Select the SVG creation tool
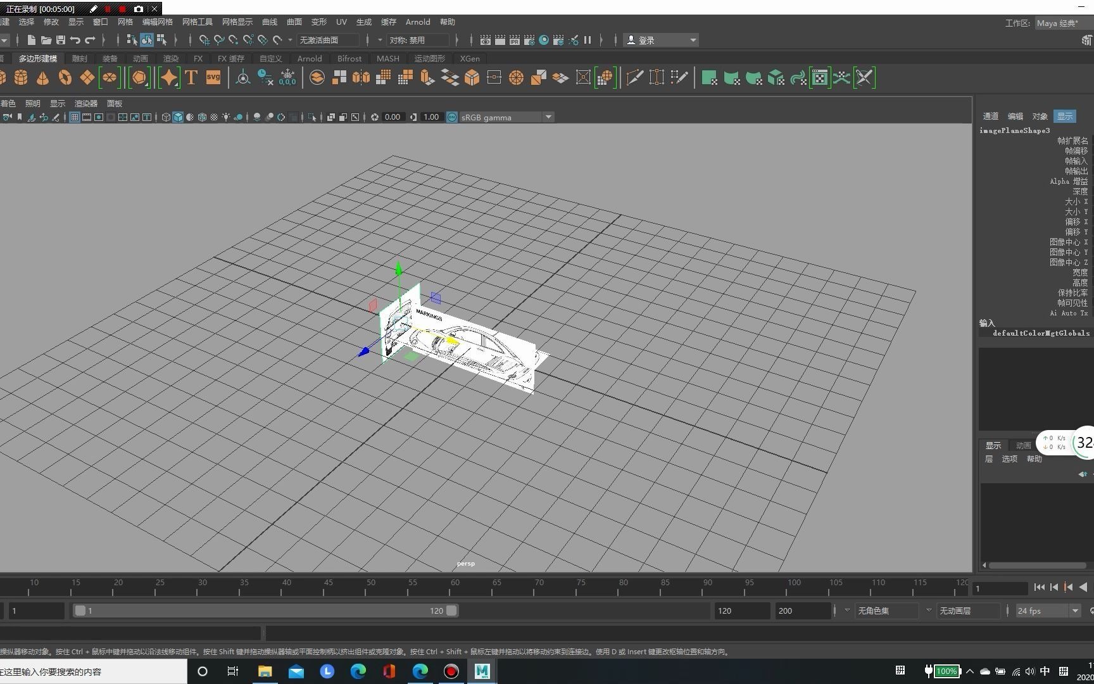Image resolution: width=1094 pixels, height=684 pixels. 213,77
